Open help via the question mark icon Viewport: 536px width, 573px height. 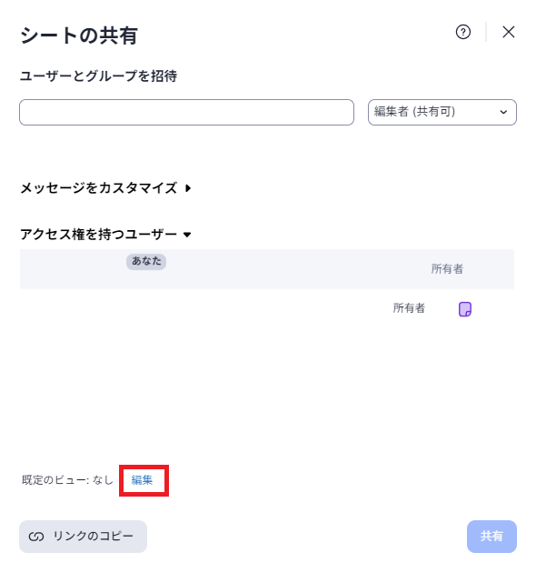coord(463,32)
